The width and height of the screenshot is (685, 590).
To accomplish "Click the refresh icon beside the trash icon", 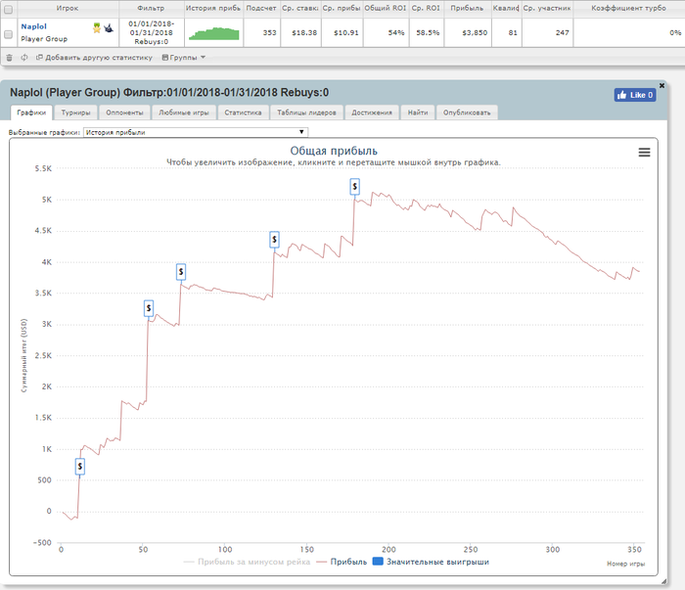I will pyautogui.click(x=24, y=58).
